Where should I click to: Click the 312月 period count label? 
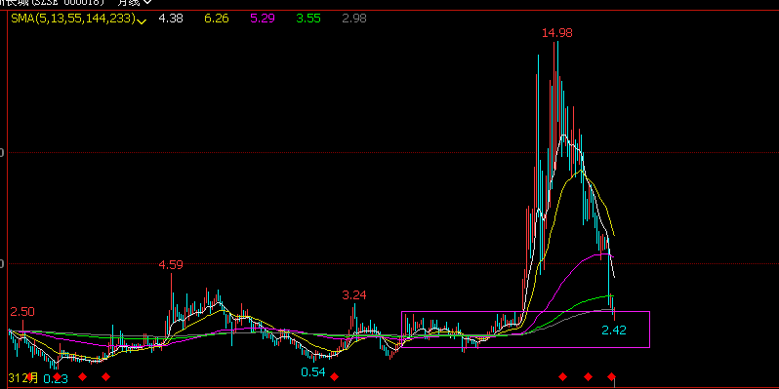pyautogui.click(x=23, y=378)
